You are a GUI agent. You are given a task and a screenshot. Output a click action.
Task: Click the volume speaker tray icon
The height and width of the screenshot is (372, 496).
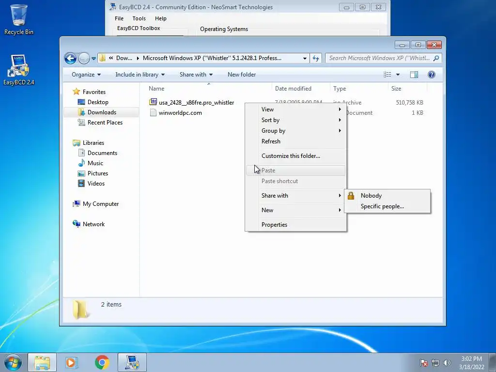click(447, 363)
